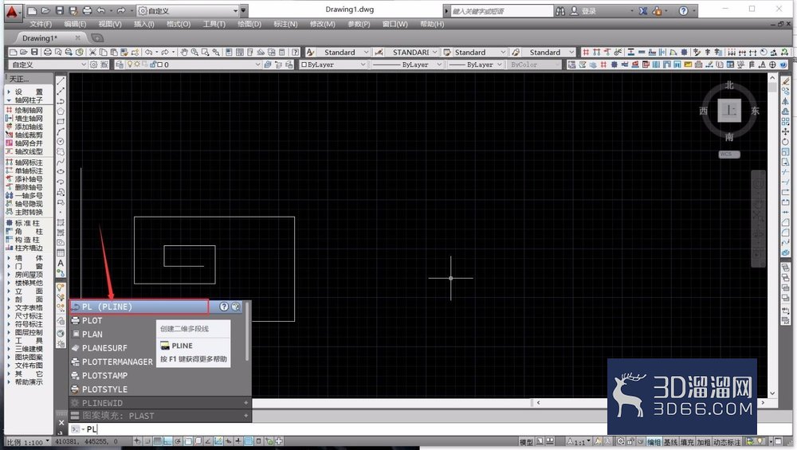Image resolution: width=797 pixels, height=450 pixels.
Task: Open the text style Standard dropdown
Action: coord(344,52)
